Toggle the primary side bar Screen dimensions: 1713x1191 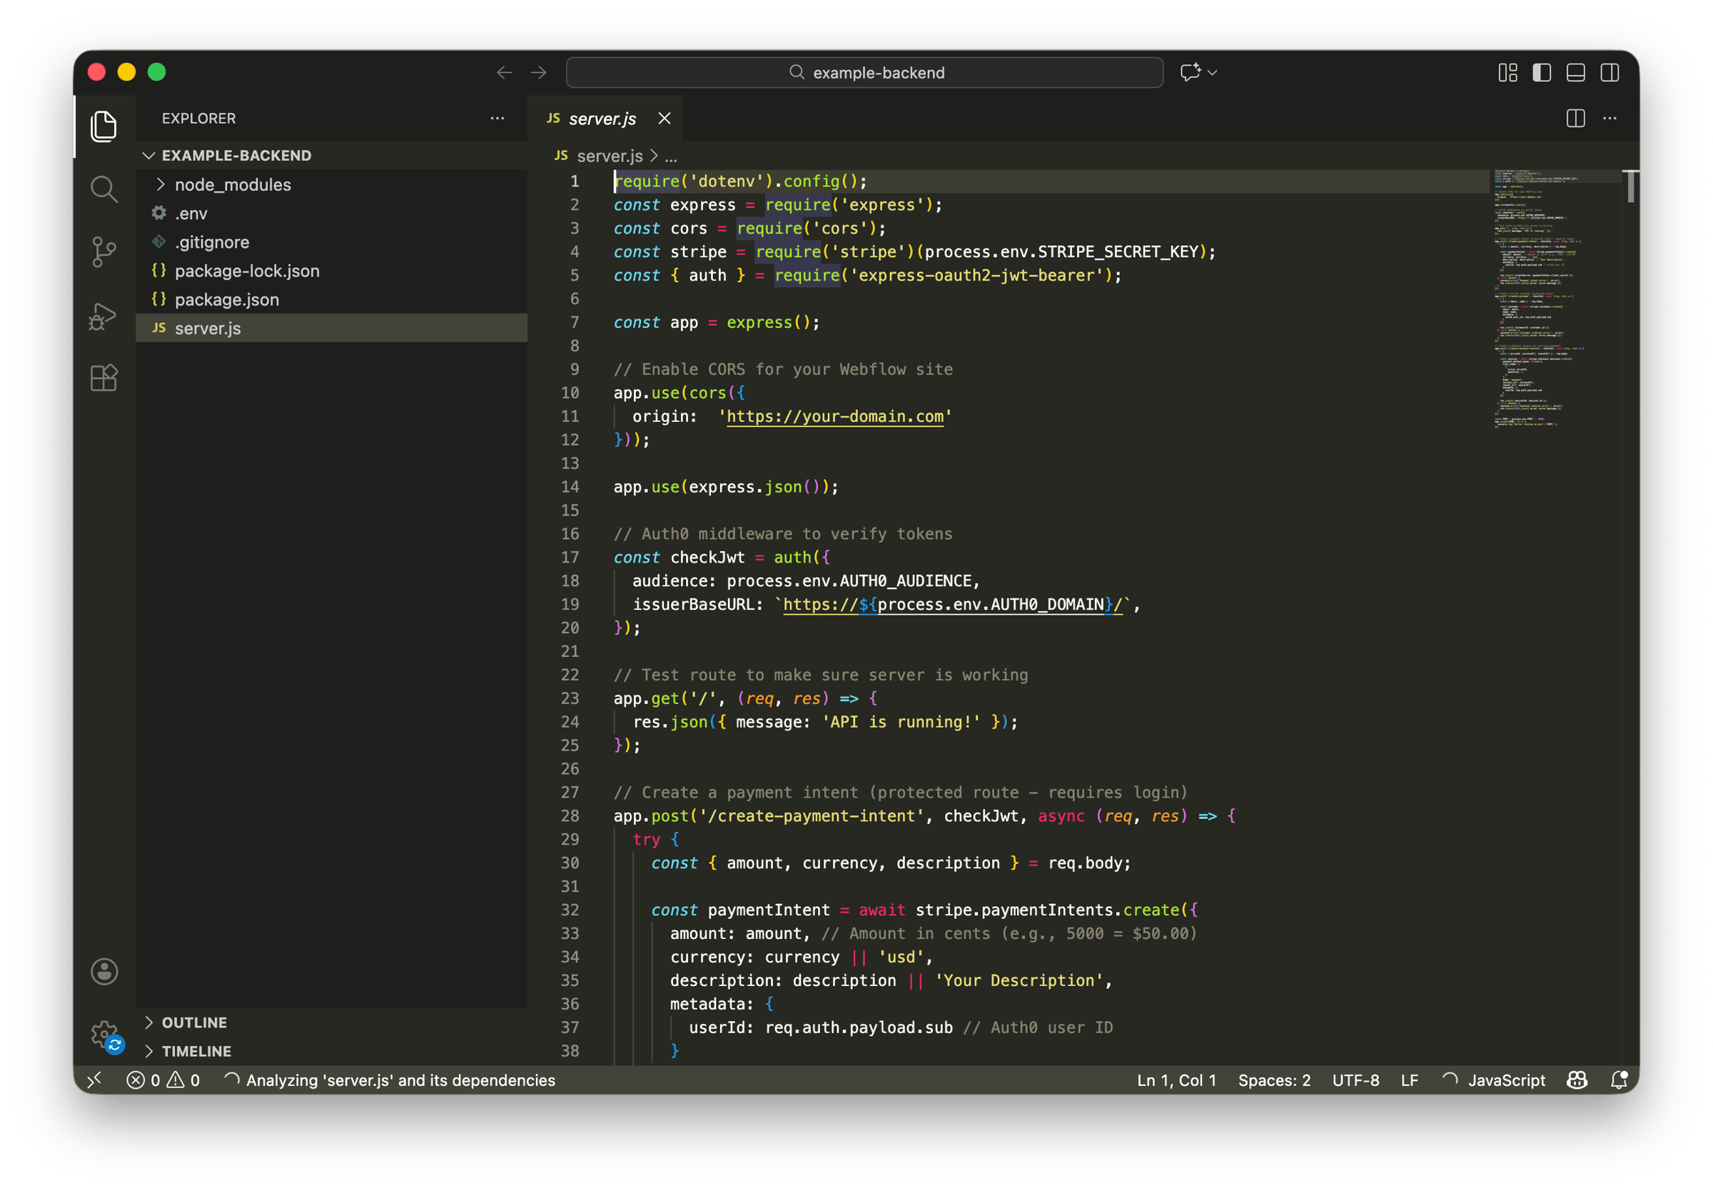point(1542,72)
